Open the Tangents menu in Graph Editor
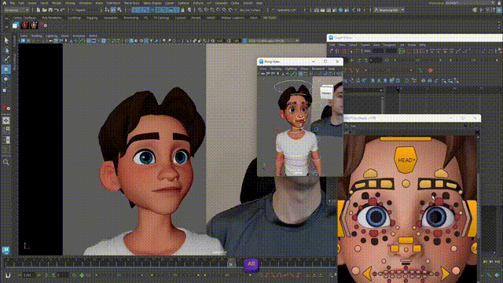Viewport: 503px width, 283px height. point(389,45)
